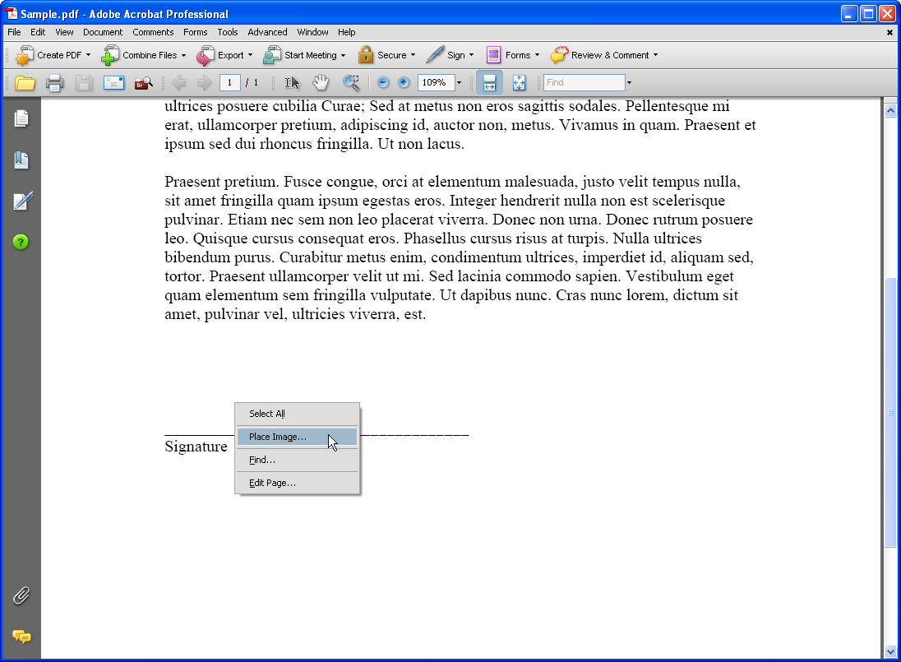
Task: Click the Start Meeting icon
Action: tap(272, 55)
